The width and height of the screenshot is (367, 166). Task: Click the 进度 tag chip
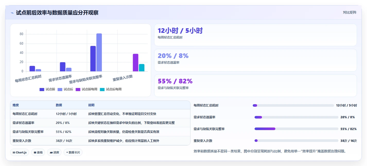coord(54,152)
